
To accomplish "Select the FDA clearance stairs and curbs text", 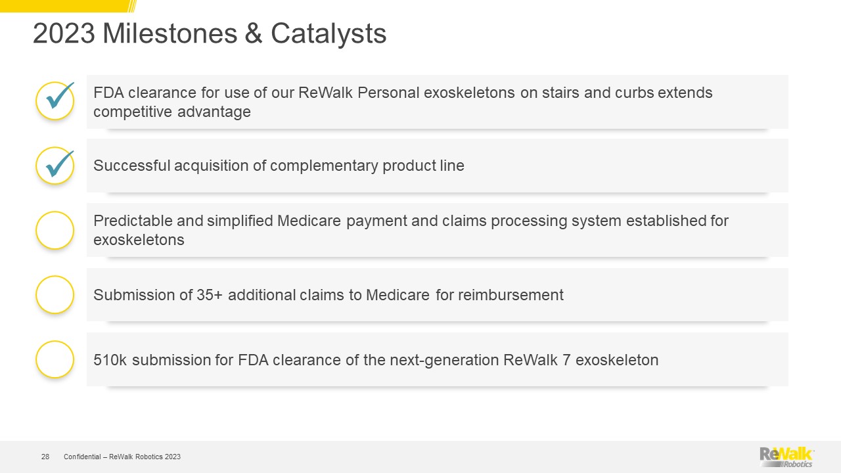I will click(403, 102).
